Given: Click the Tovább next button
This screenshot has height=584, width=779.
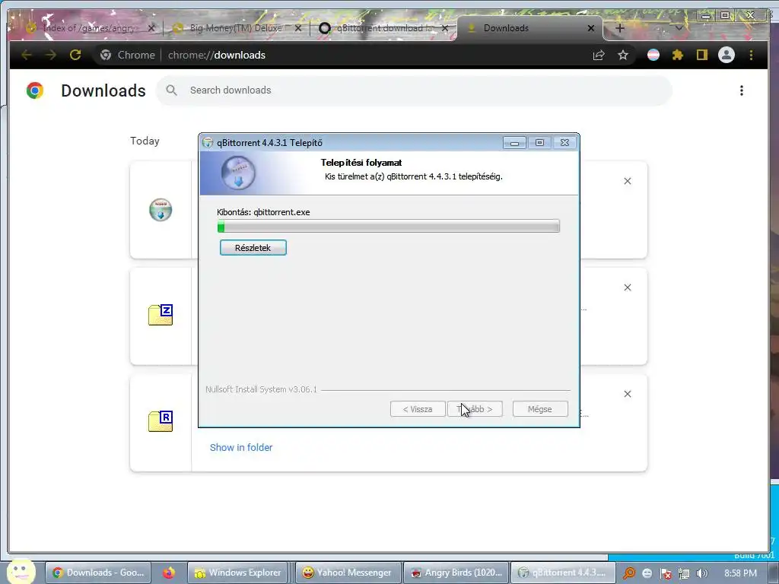Looking at the screenshot, I should click(475, 409).
